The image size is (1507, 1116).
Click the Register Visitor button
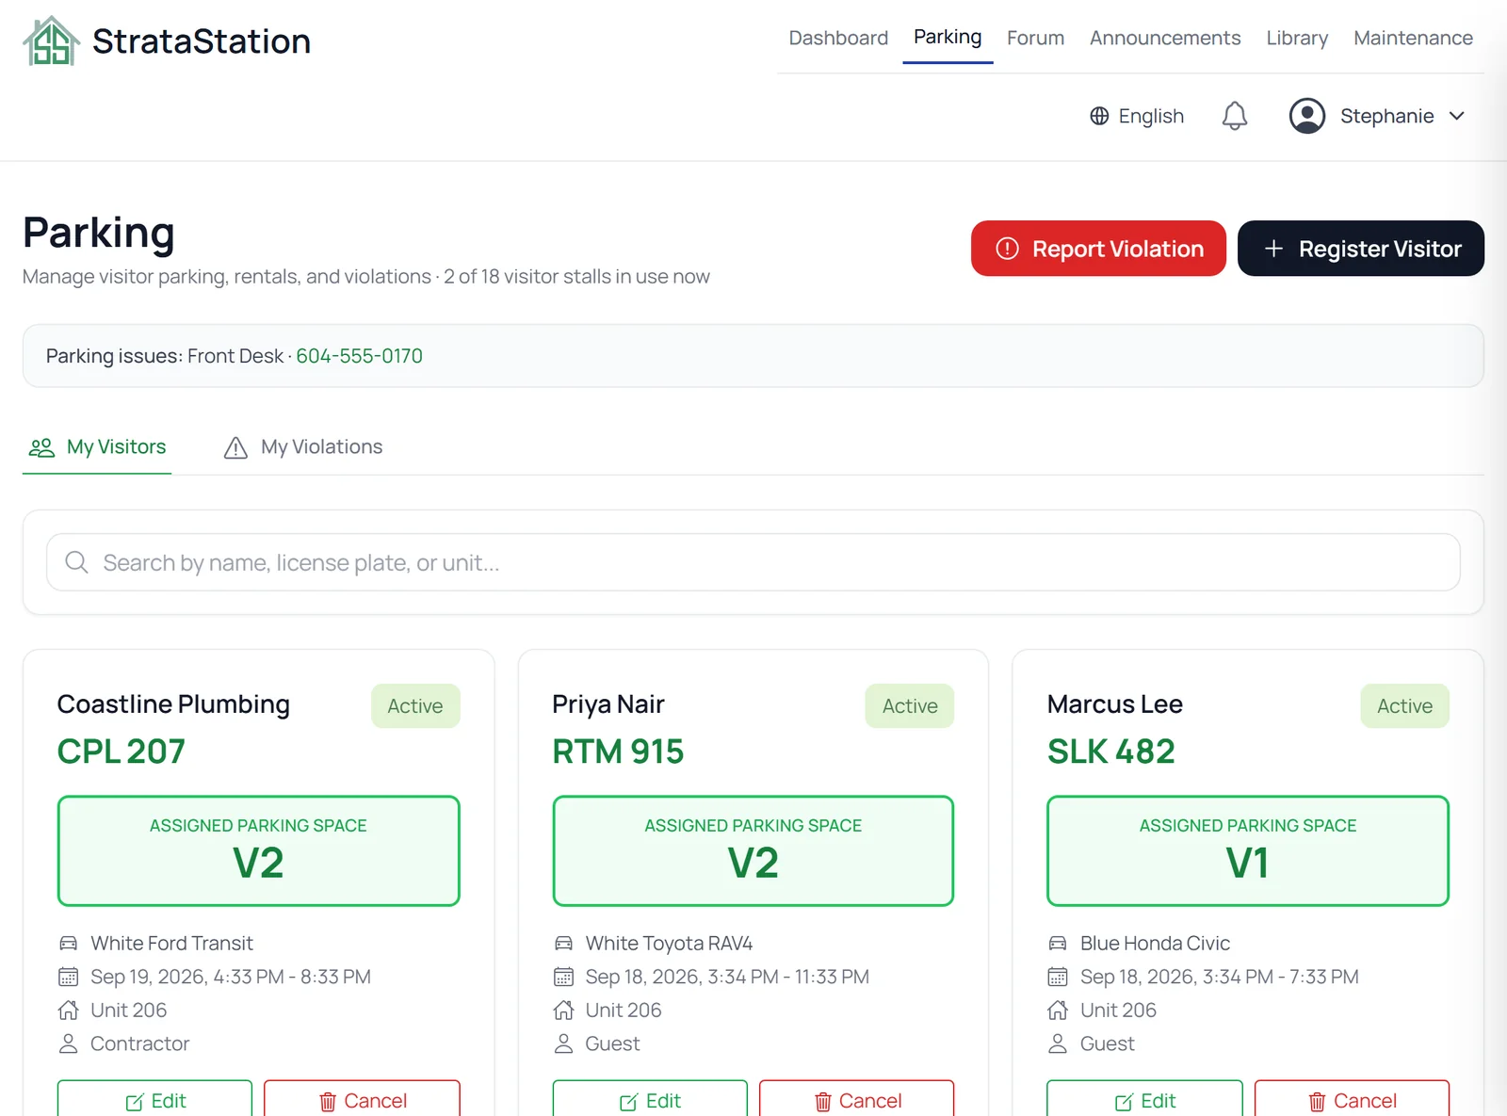click(x=1360, y=249)
